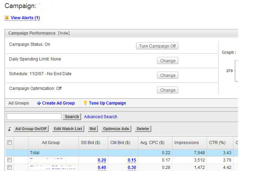The image size is (260, 171).
Task: Click the Search button
Action: point(72,117)
